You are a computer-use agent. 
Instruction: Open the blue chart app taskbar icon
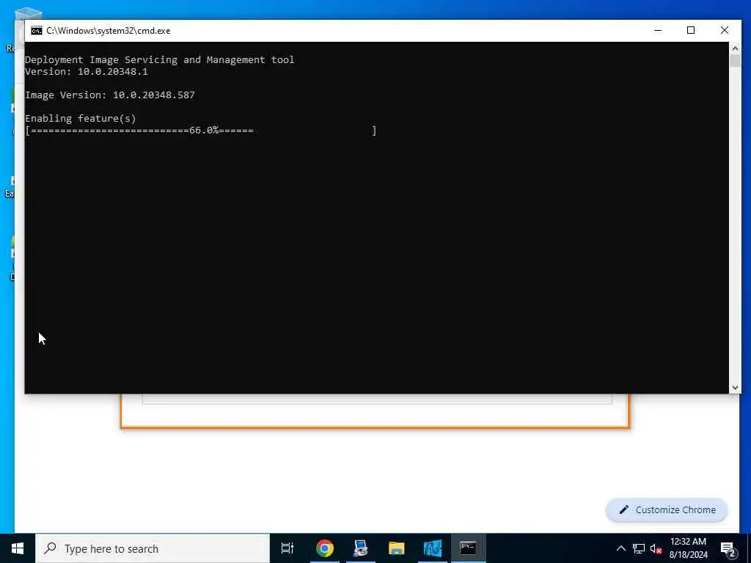click(x=432, y=548)
